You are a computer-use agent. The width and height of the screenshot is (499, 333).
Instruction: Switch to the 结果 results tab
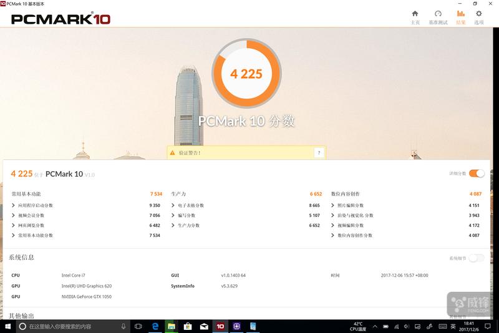pyautogui.click(x=460, y=17)
